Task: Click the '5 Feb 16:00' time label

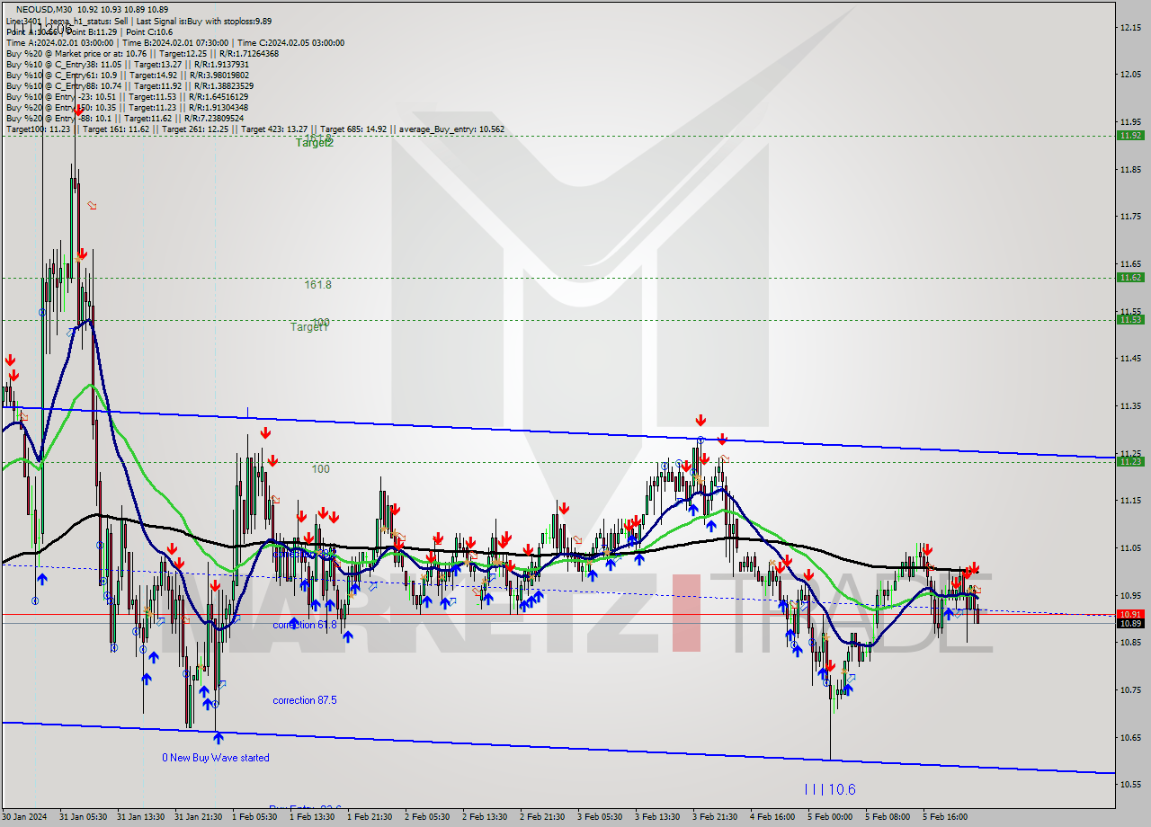Action: point(945,817)
